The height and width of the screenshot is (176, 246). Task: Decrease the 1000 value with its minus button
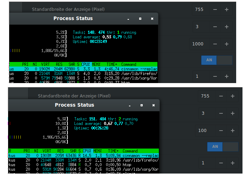215,44
